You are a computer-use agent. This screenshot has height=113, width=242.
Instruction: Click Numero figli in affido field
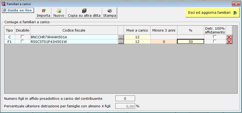click(x=125, y=98)
